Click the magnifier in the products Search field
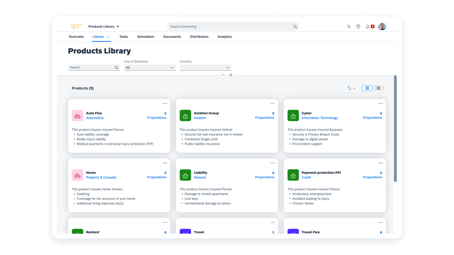The width and height of the screenshot is (454, 255). (x=116, y=68)
